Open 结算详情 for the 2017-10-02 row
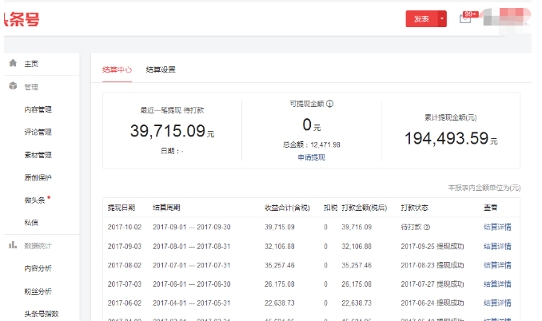This screenshot has width=542, height=321. (497, 227)
